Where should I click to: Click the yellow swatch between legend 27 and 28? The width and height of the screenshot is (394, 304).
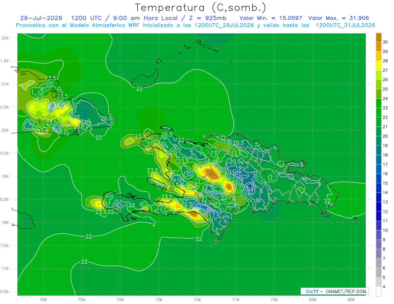(x=379, y=66)
